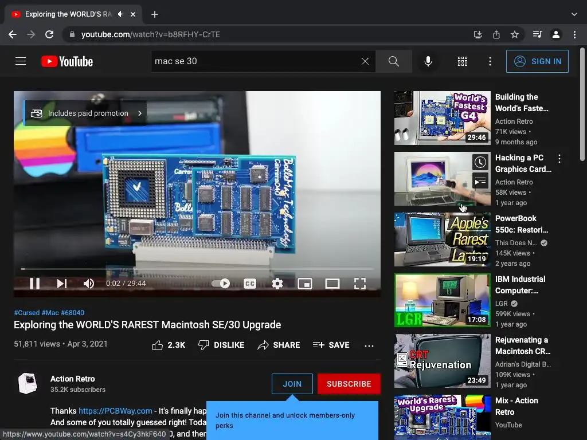This screenshot has height=440, width=587.
Task: Open YouTube settings three-dot menu
Action: [490, 61]
